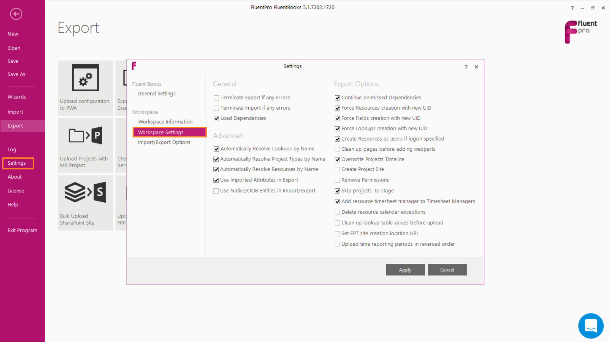
Task: Click the FluentPro logo in top right
Action: tap(581, 32)
